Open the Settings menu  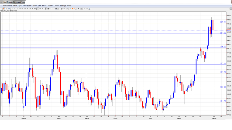(63, 6)
